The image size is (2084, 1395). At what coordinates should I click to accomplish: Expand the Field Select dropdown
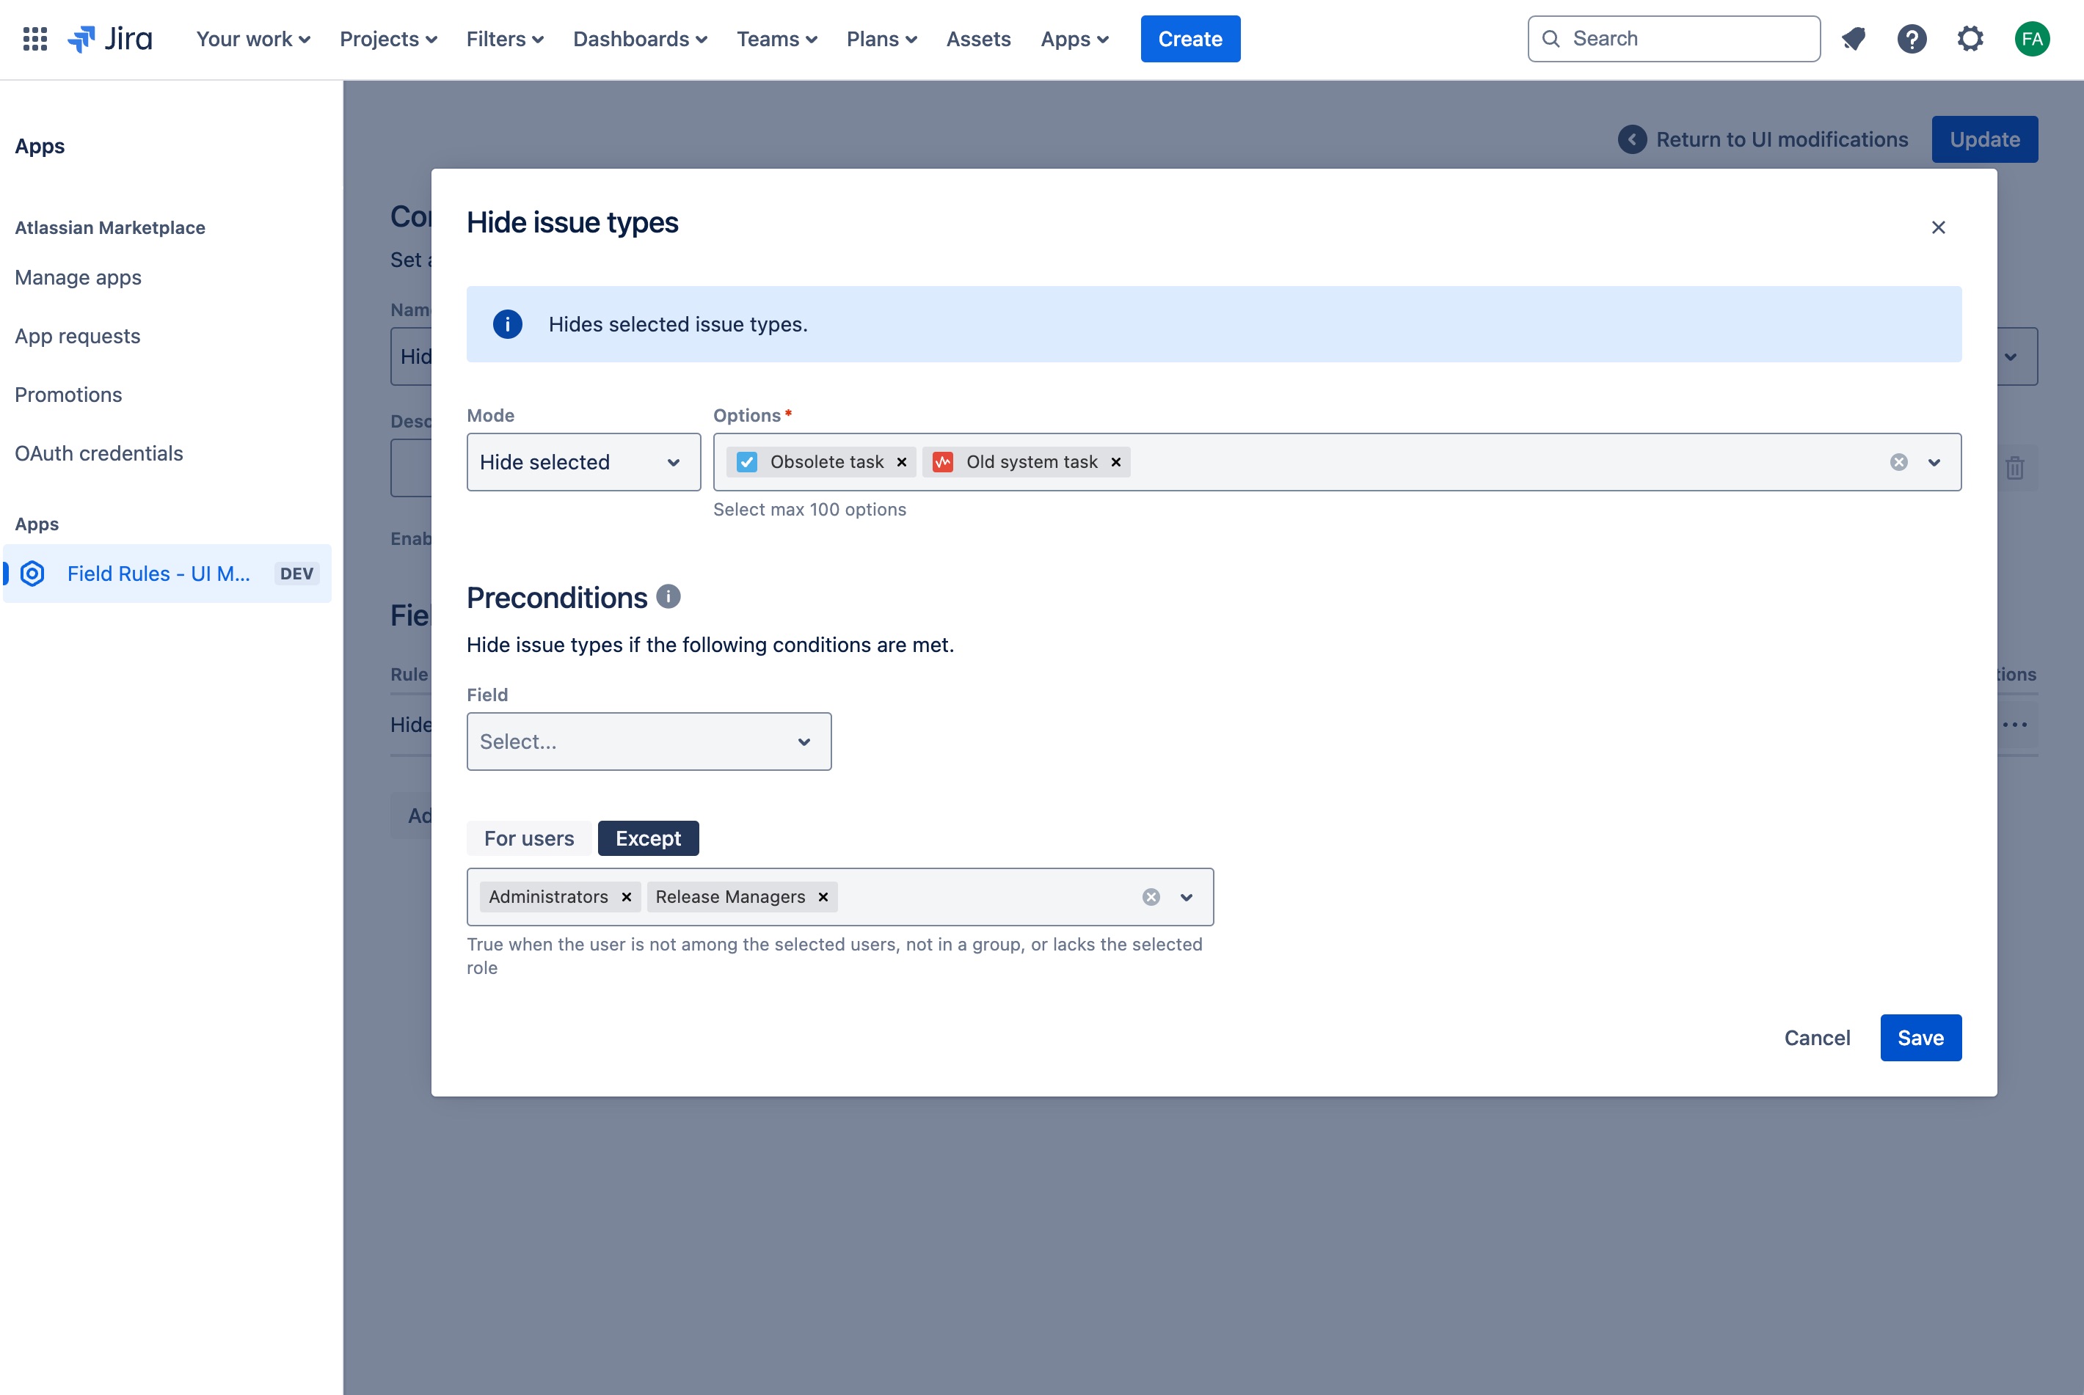coord(649,741)
